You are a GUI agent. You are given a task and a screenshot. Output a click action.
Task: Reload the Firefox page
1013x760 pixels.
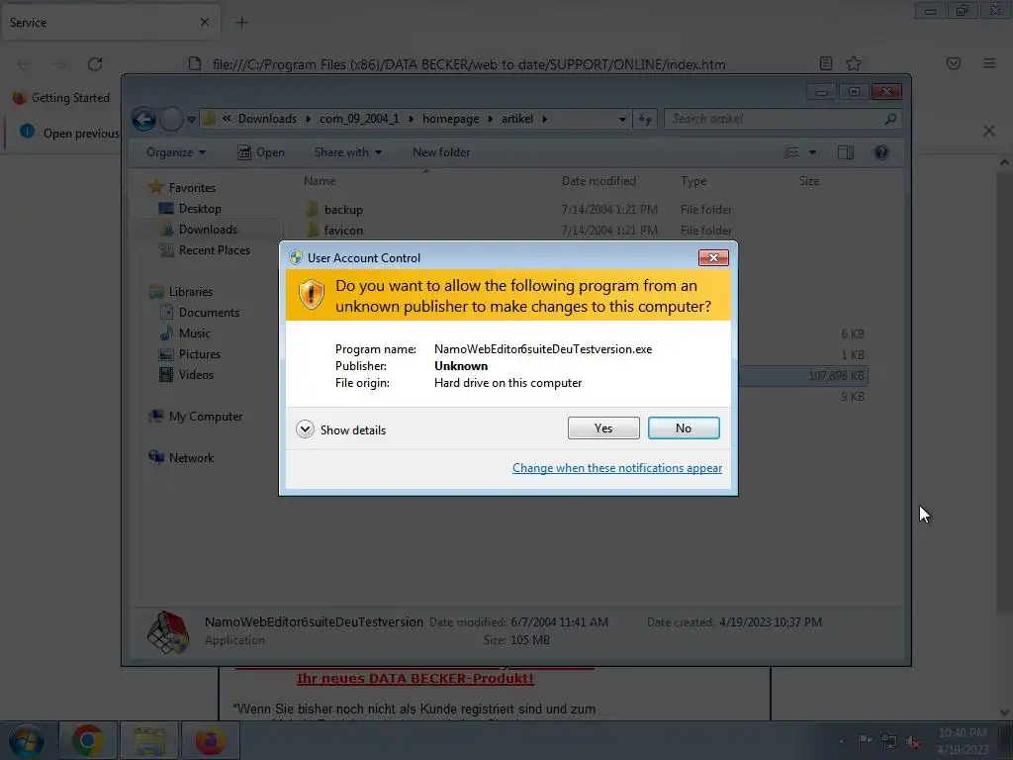[95, 64]
